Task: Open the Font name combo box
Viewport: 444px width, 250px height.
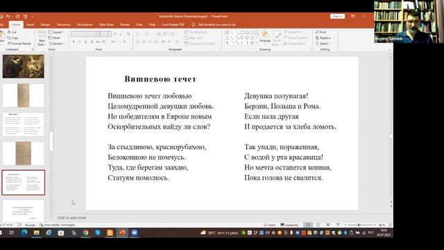Action: tap(85, 34)
